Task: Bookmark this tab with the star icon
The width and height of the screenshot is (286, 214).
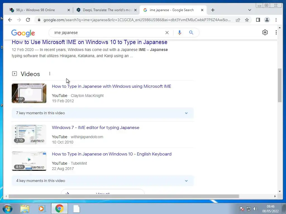Action: (247, 20)
